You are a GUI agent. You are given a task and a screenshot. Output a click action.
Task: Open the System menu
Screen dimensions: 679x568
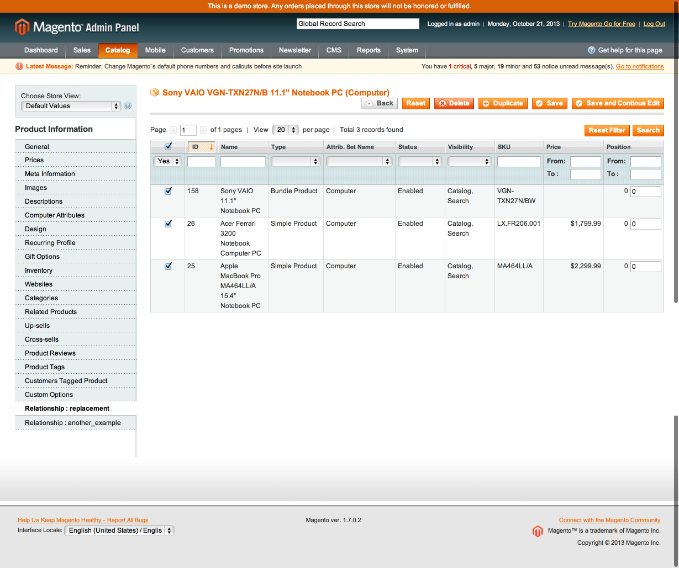click(407, 50)
